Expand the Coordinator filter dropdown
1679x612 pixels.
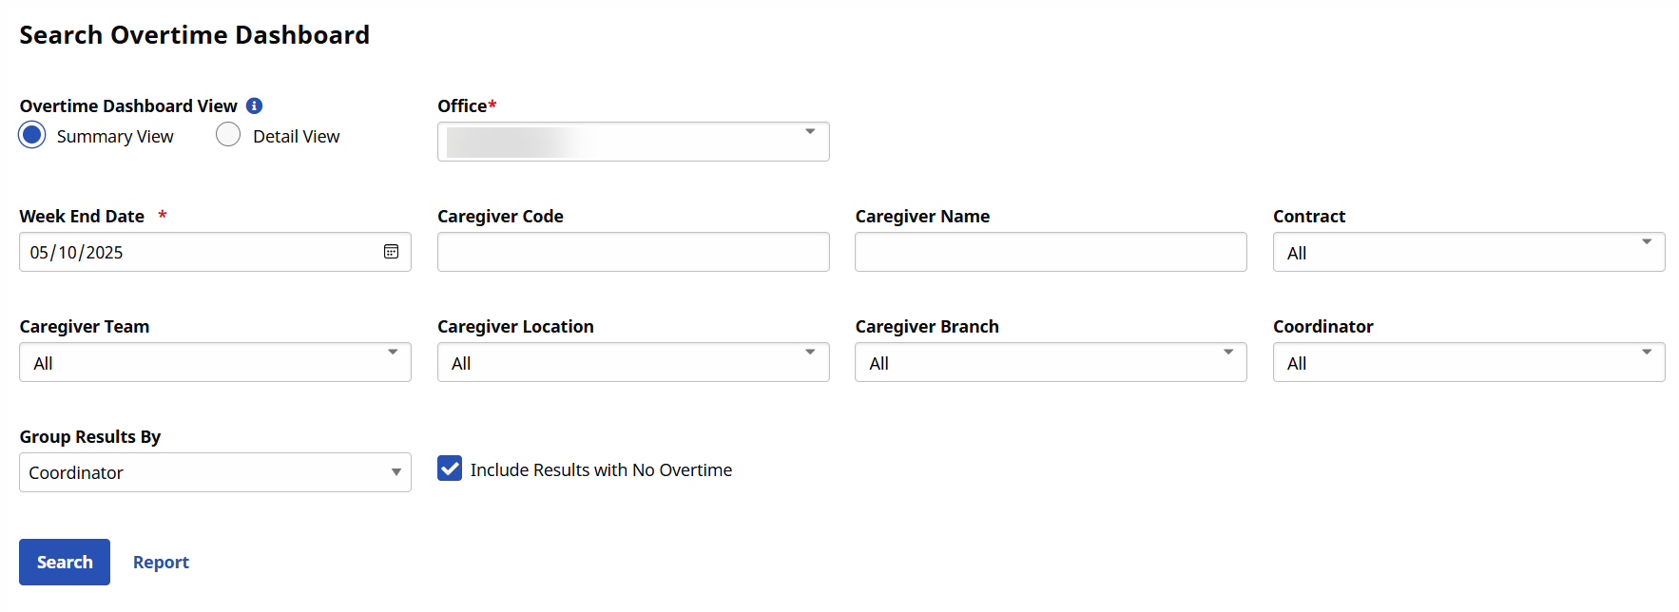click(x=1468, y=362)
